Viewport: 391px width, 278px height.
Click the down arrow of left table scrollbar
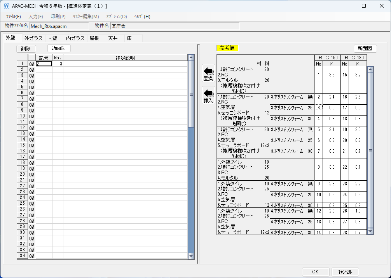[191, 256]
